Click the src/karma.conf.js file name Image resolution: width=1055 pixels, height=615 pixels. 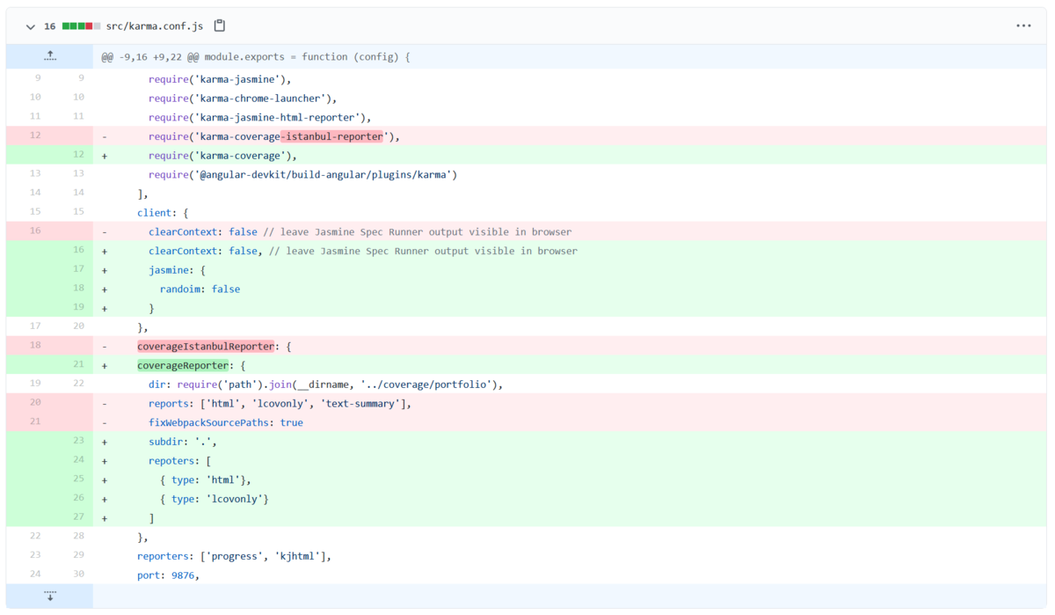(x=155, y=26)
